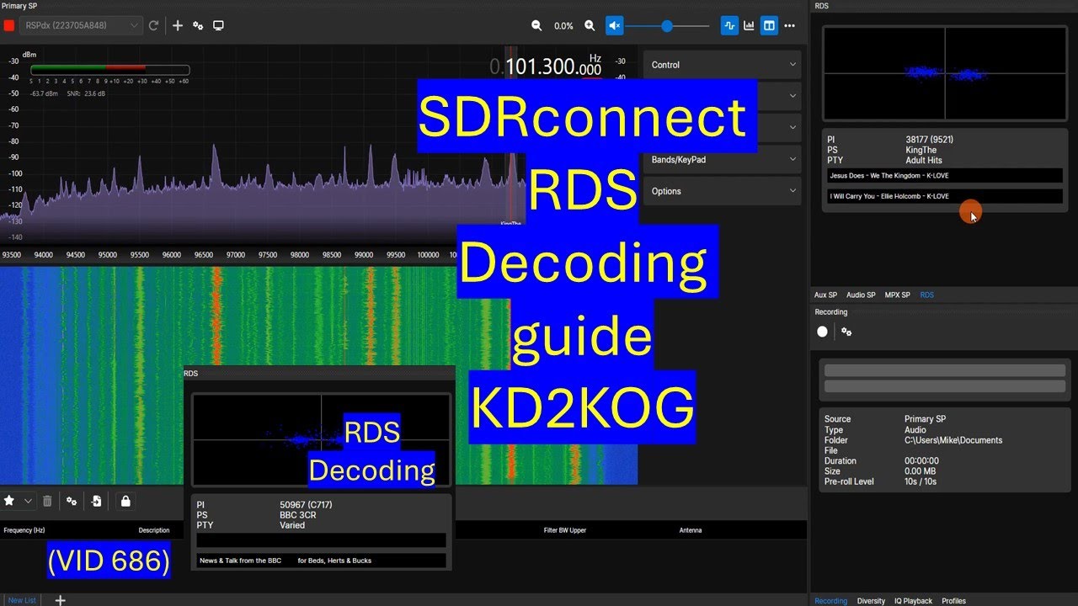
Task: Click the Filter BW Upper column header
Action: point(565,530)
